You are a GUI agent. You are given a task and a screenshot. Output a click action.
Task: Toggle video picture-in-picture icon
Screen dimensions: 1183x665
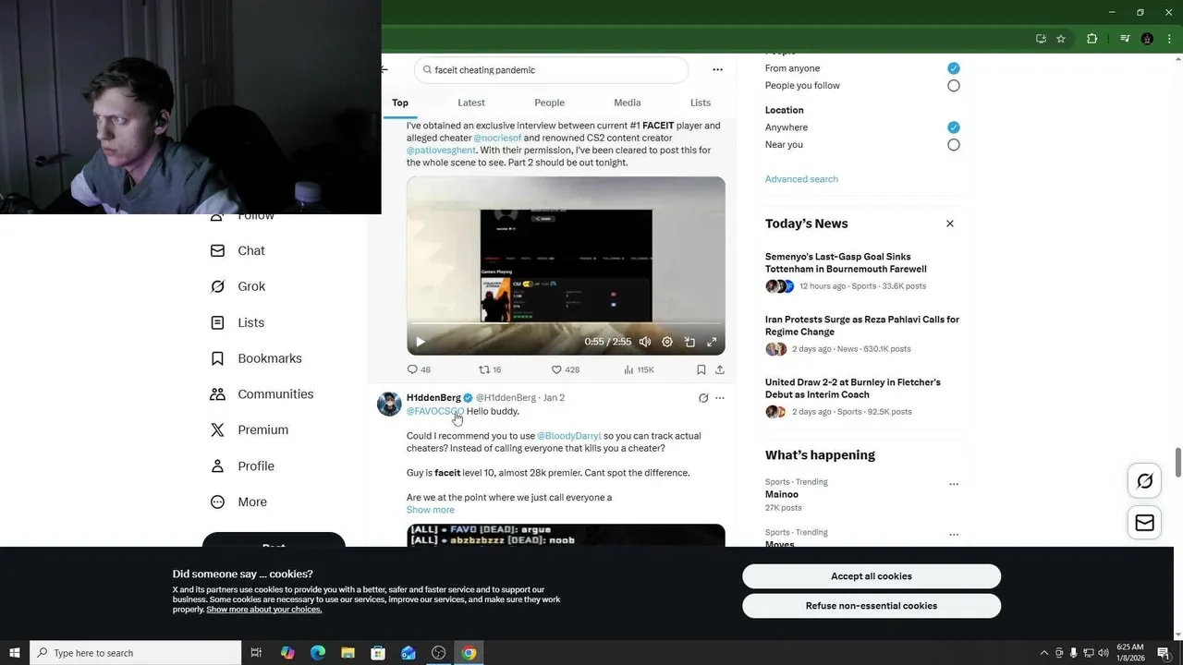pyautogui.click(x=689, y=342)
